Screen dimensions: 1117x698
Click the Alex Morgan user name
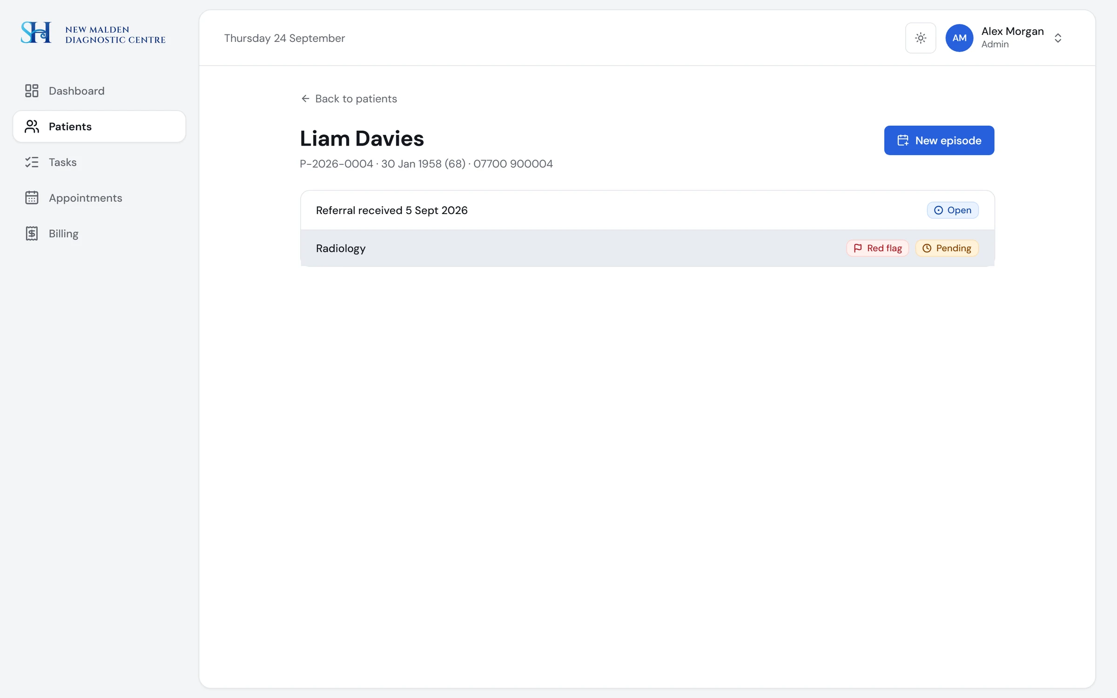tap(1012, 31)
